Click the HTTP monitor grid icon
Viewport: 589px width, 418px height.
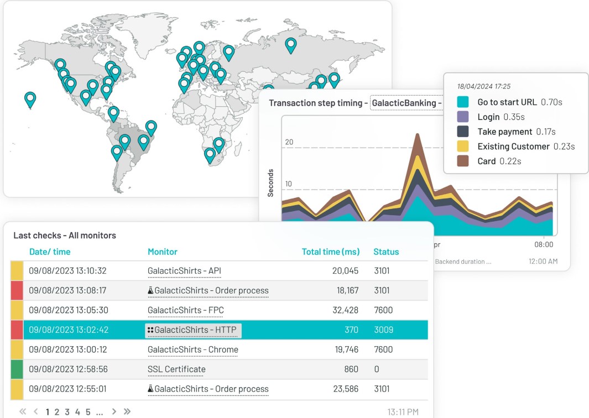150,330
